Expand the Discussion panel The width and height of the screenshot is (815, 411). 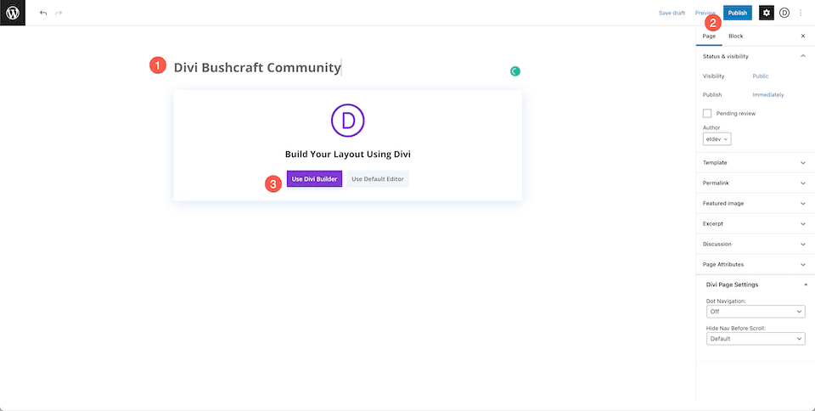755,244
